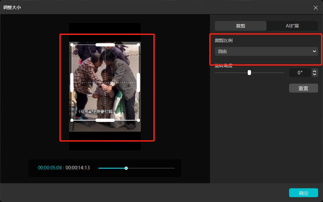The width and height of the screenshot is (323, 202).
Task: Decrease rotation angle with the down arrow
Action: 315,75
